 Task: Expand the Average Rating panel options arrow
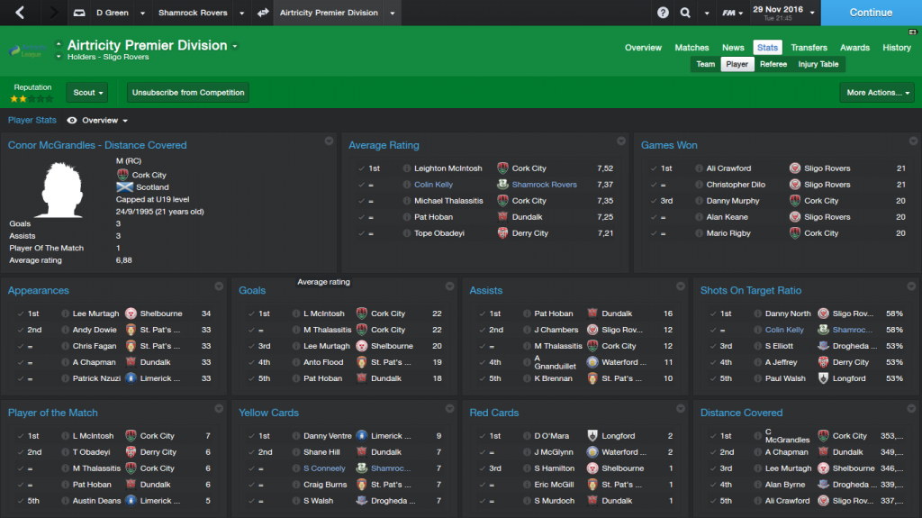pyautogui.click(x=621, y=141)
